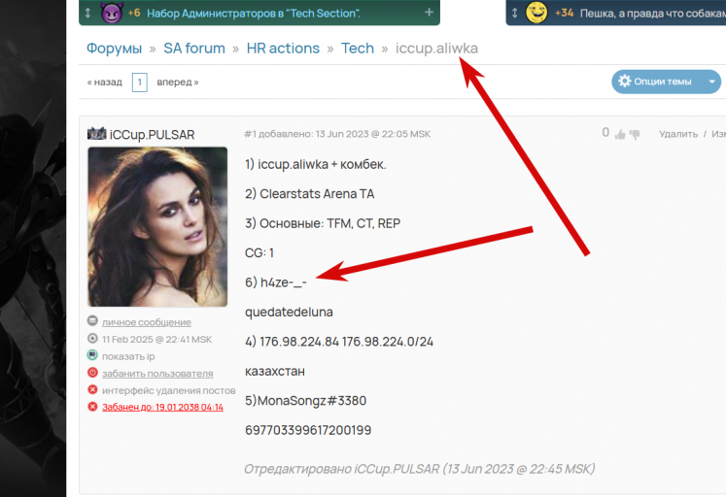Click the number '697703399617200199'

(308, 430)
